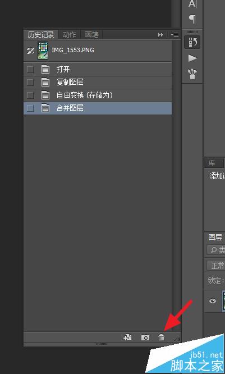This screenshot has width=225, height=374.
Task: Select the IMG_1553.PNG snapshot thumbnail
Action: point(43,51)
